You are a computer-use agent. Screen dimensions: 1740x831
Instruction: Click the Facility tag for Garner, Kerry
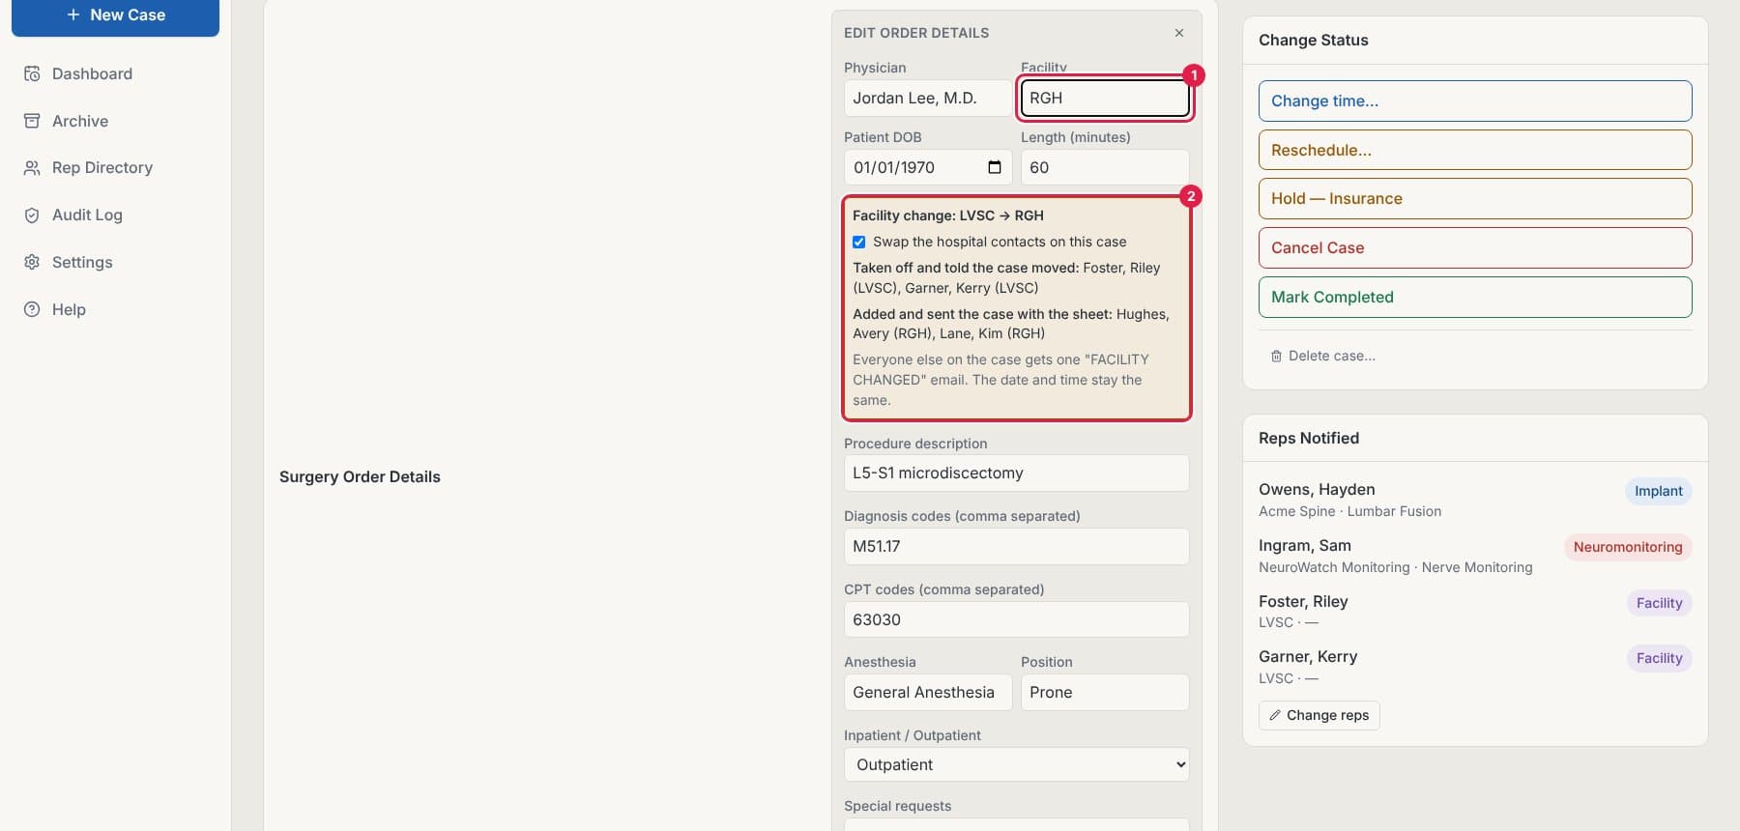pyautogui.click(x=1659, y=658)
